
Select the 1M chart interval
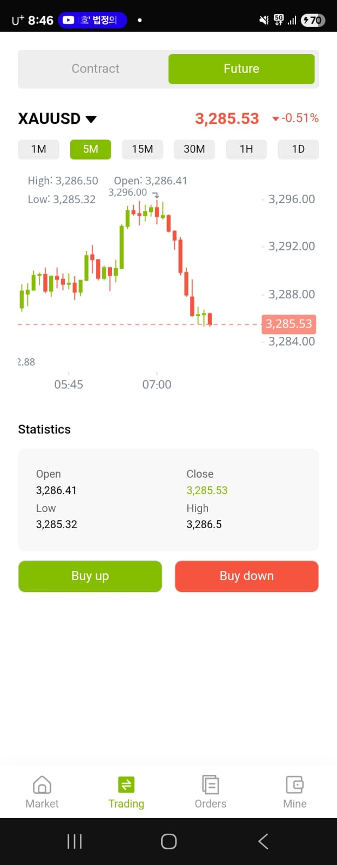[38, 149]
